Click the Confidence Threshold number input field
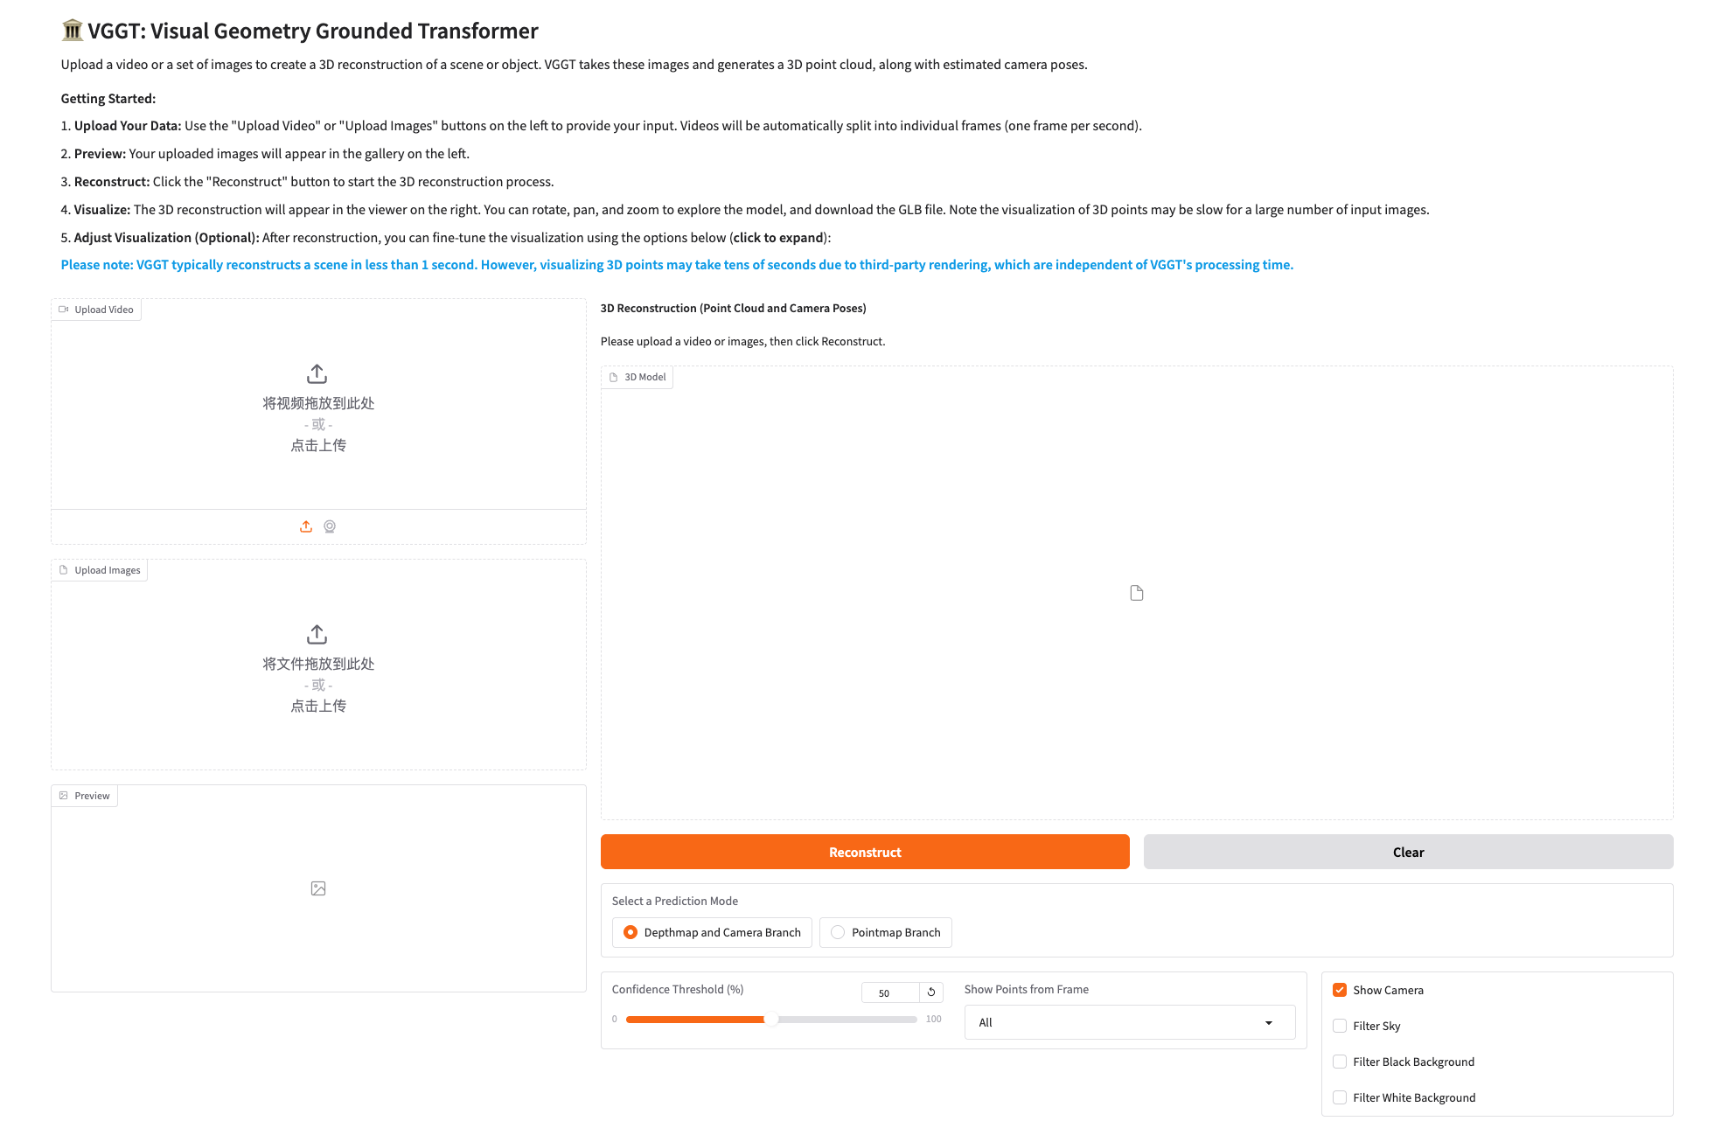This screenshot has height=1135, width=1714. tap(889, 992)
